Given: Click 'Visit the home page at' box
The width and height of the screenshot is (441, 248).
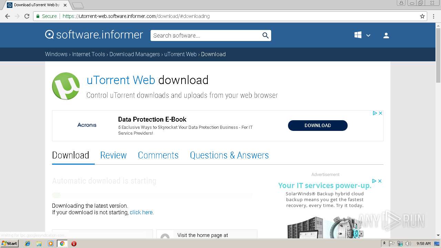Looking at the screenshot, I should 207,234.
